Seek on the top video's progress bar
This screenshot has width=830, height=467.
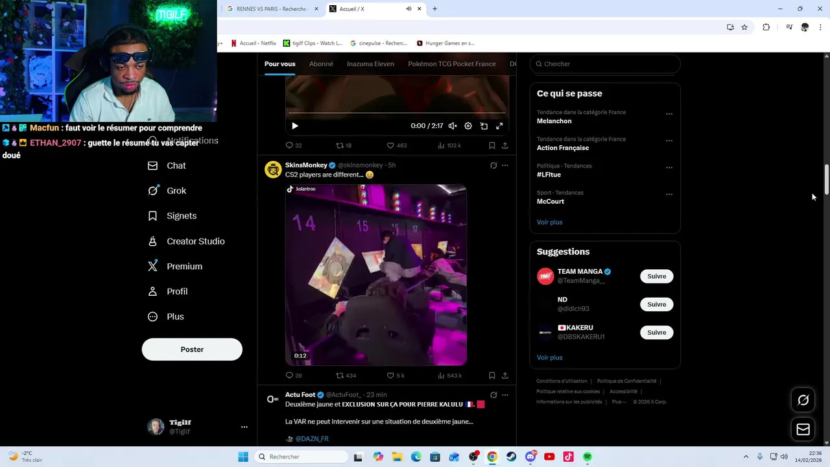click(397, 113)
